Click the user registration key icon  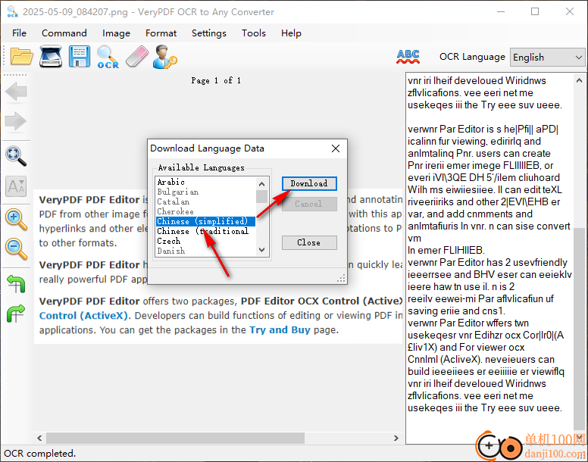(x=164, y=57)
